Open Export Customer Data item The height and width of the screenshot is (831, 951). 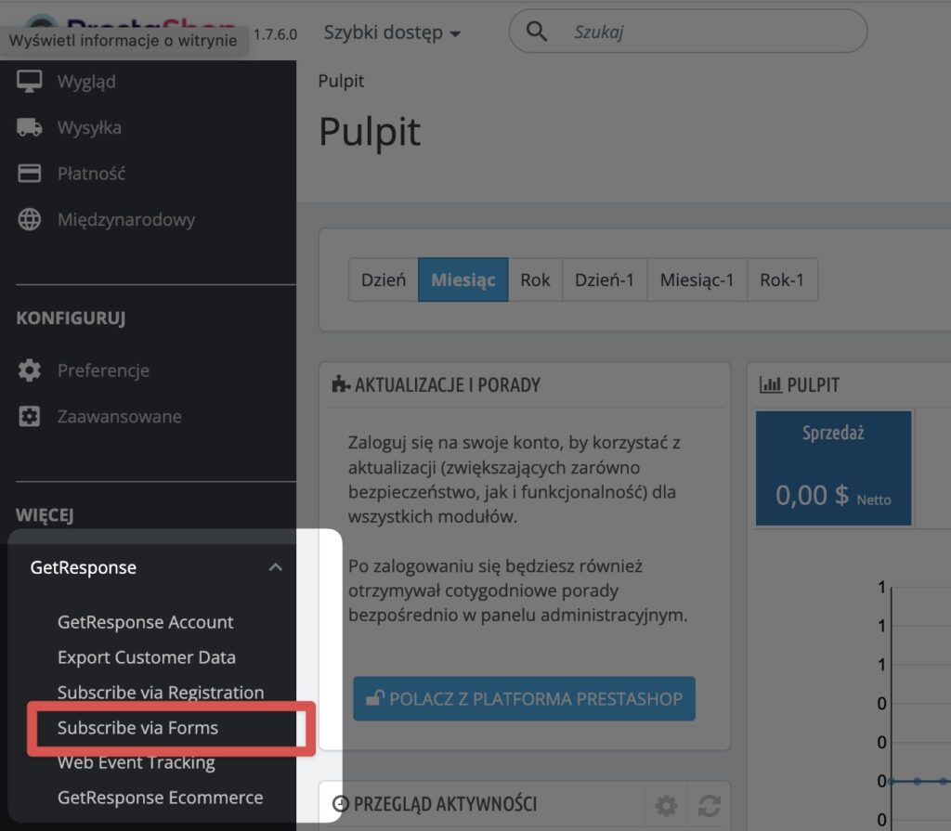(x=146, y=657)
